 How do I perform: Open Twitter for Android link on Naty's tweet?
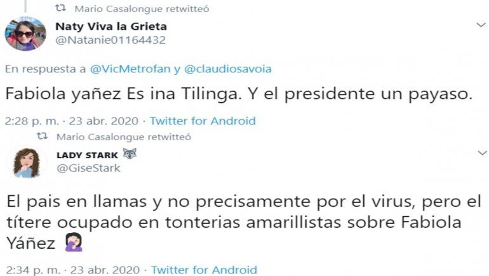click(x=202, y=121)
